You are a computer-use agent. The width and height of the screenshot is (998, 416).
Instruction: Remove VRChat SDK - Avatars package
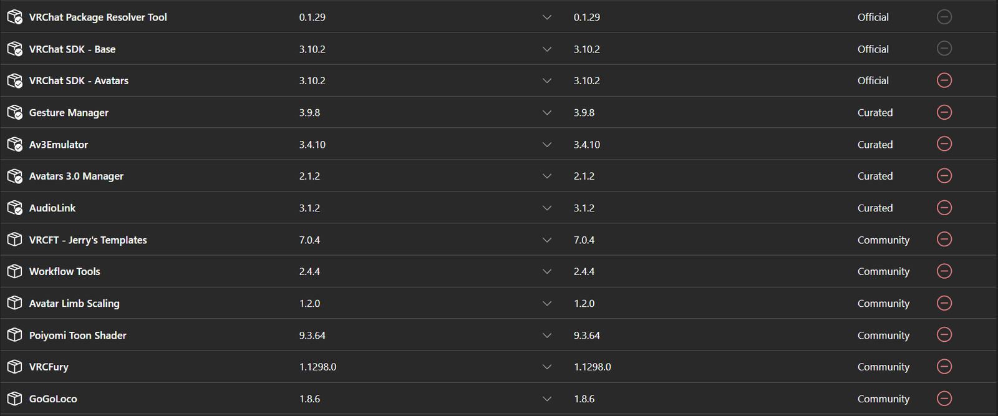coord(944,80)
